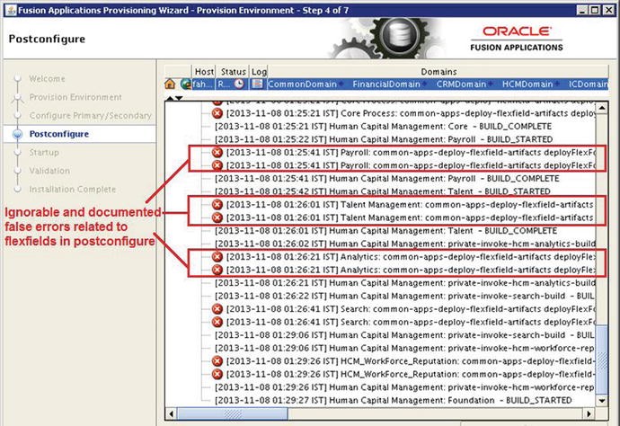The width and height of the screenshot is (620, 426).
Task: Click the log scrollbar's down arrow
Action: [601, 400]
